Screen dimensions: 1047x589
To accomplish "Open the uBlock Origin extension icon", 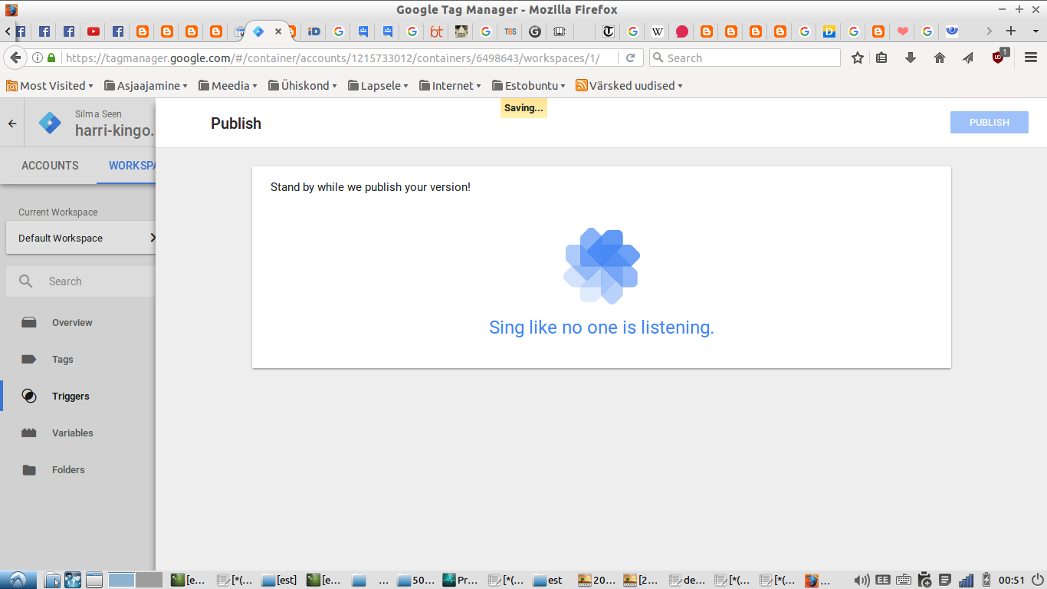I will [x=1000, y=56].
